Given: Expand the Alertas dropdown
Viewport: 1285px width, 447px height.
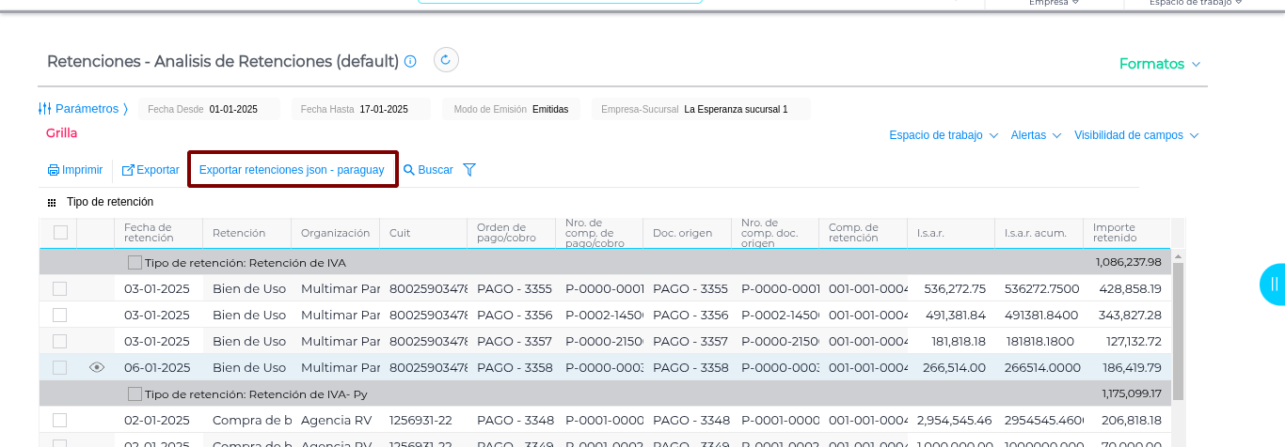Looking at the screenshot, I should click(x=1035, y=135).
